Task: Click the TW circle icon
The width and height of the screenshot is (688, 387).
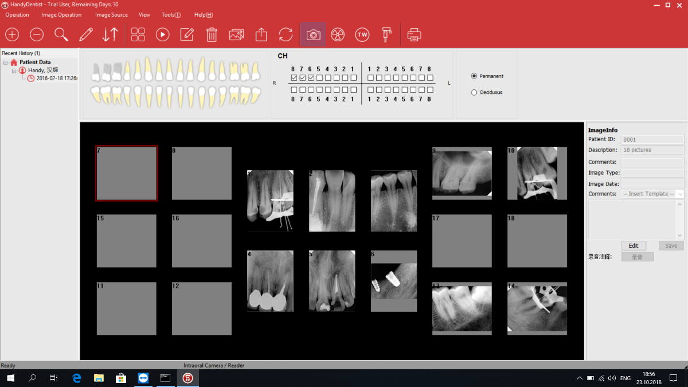Action: click(362, 35)
